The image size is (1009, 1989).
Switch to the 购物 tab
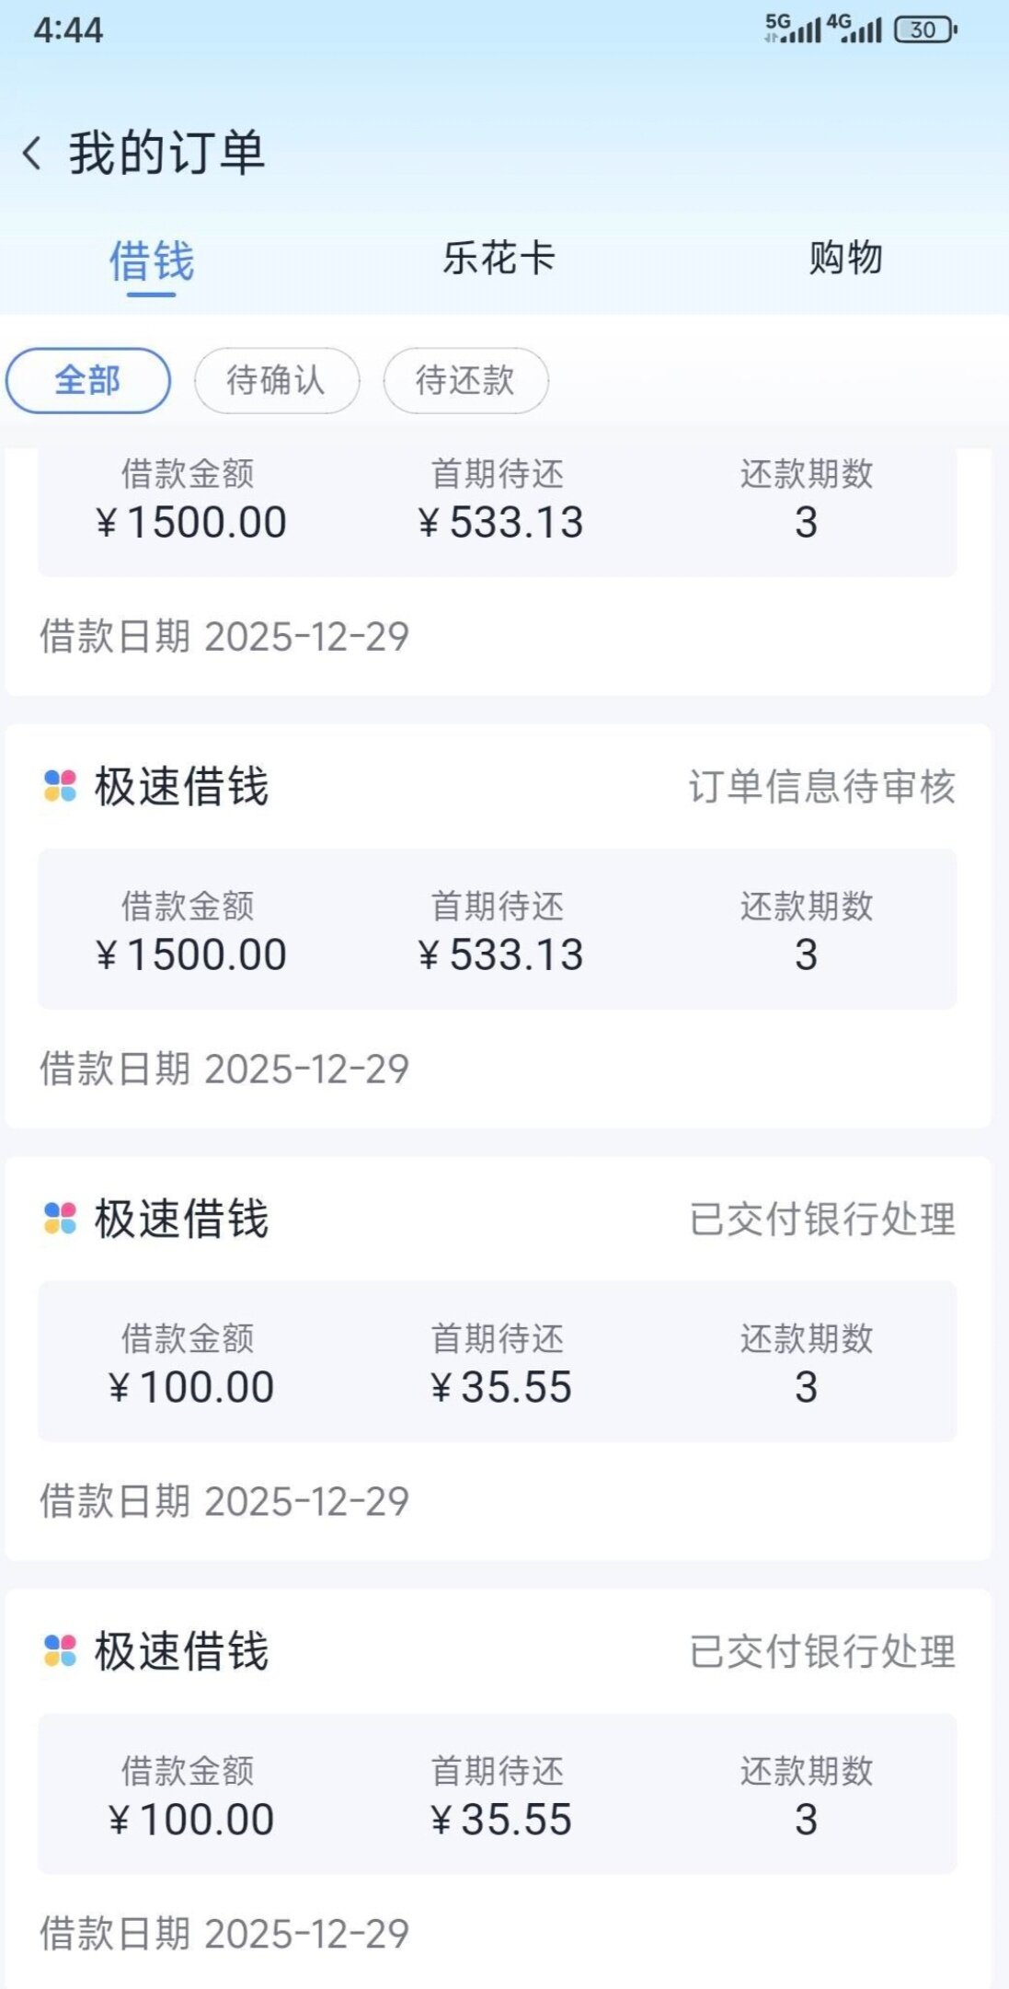[845, 259]
